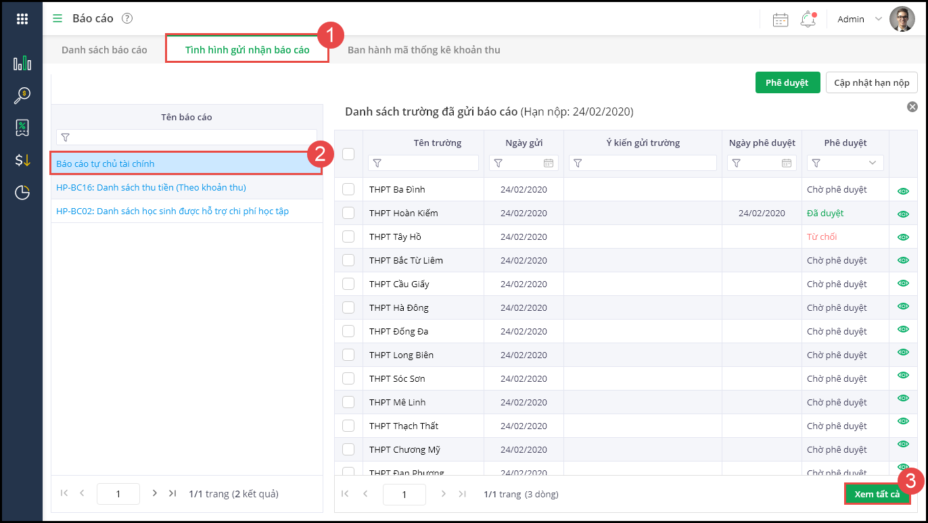
Task: Select the dollar arrow sidebar icon
Action: point(22,160)
